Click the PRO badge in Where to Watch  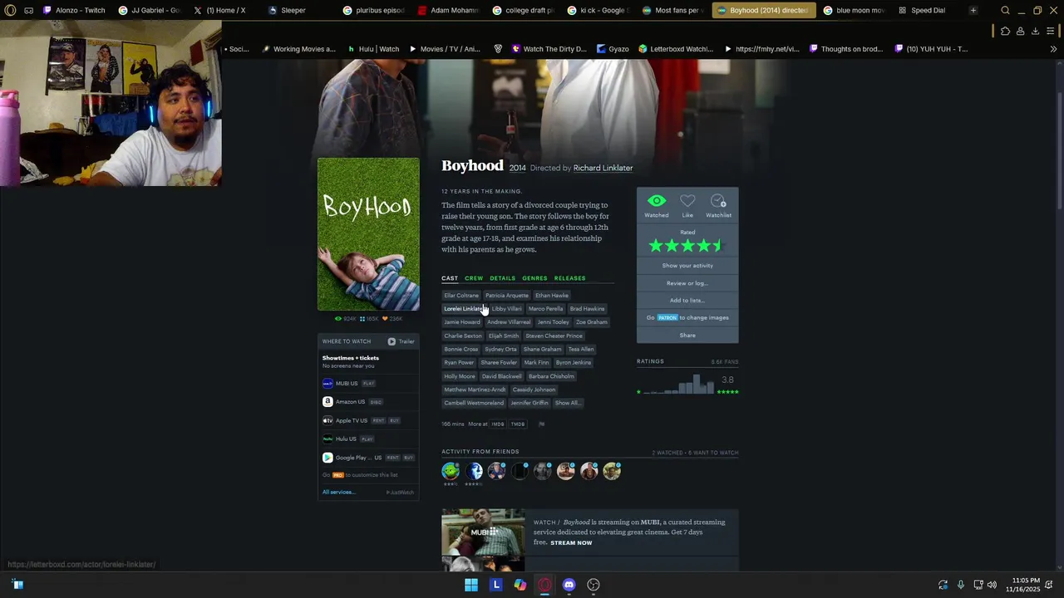[x=337, y=475]
